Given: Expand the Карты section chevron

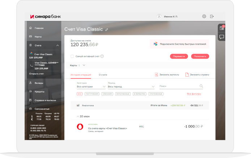Looking at the screenshot, I should [x=84, y=66].
